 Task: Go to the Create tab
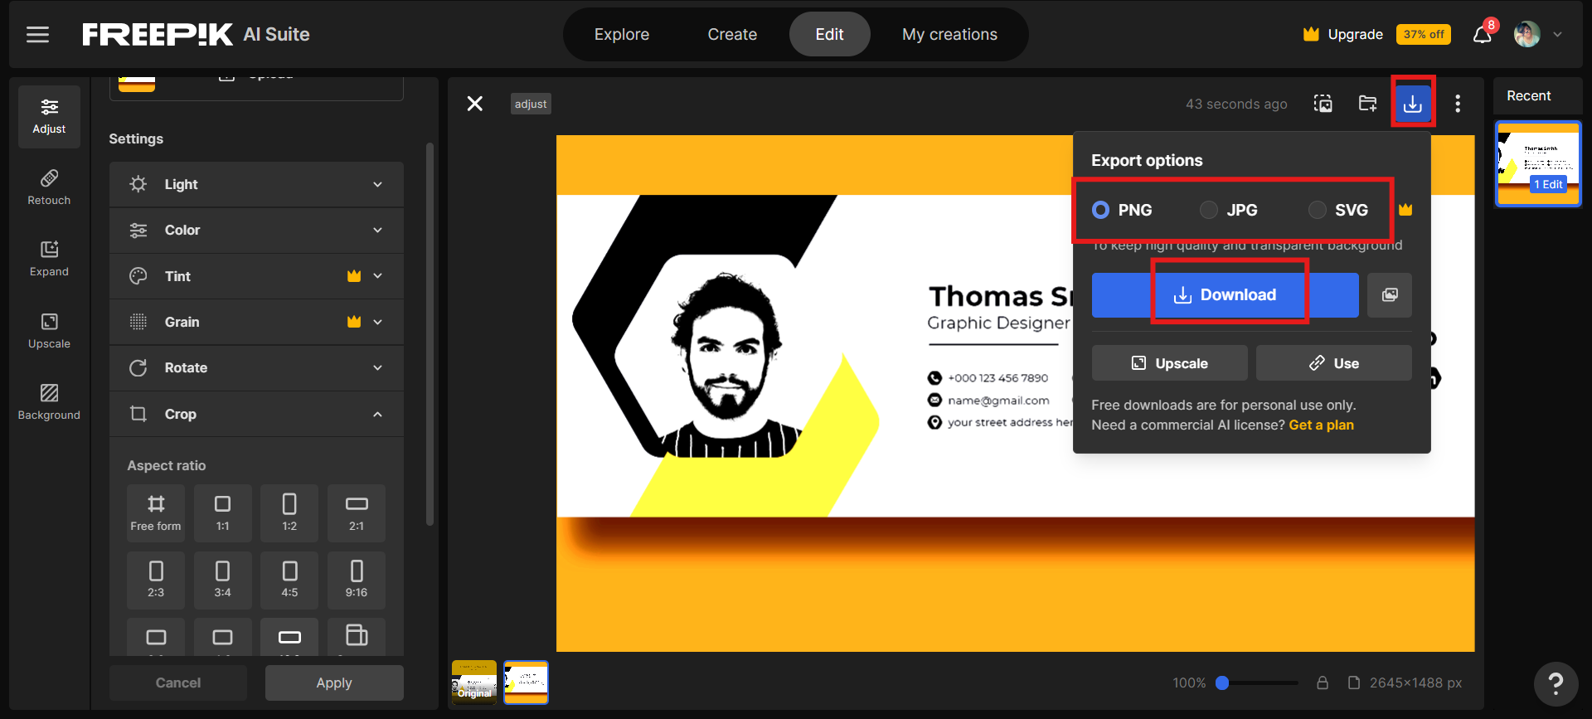point(732,34)
